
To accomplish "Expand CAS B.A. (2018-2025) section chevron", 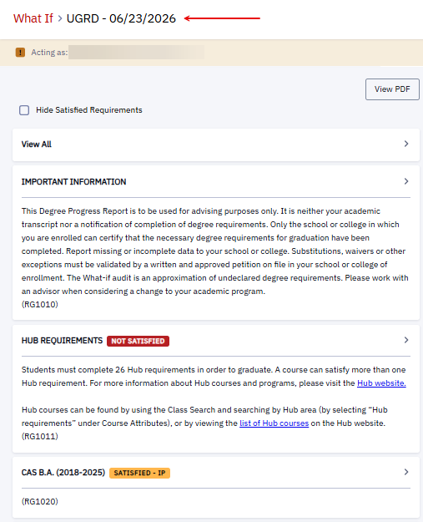I will (406, 472).
